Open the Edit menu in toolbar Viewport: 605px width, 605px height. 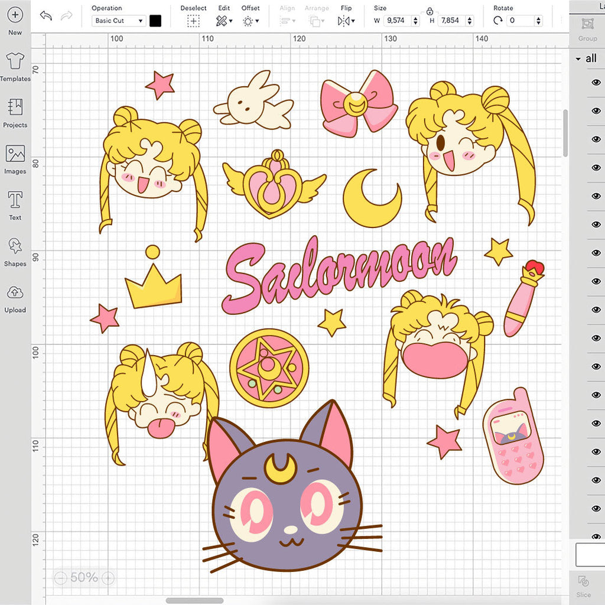click(224, 21)
